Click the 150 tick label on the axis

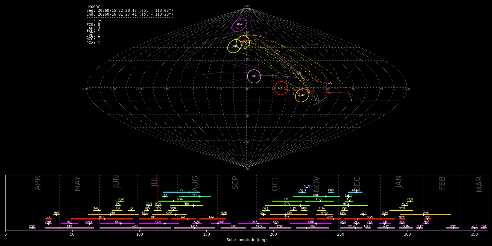pyautogui.click(x=206, y=234)
